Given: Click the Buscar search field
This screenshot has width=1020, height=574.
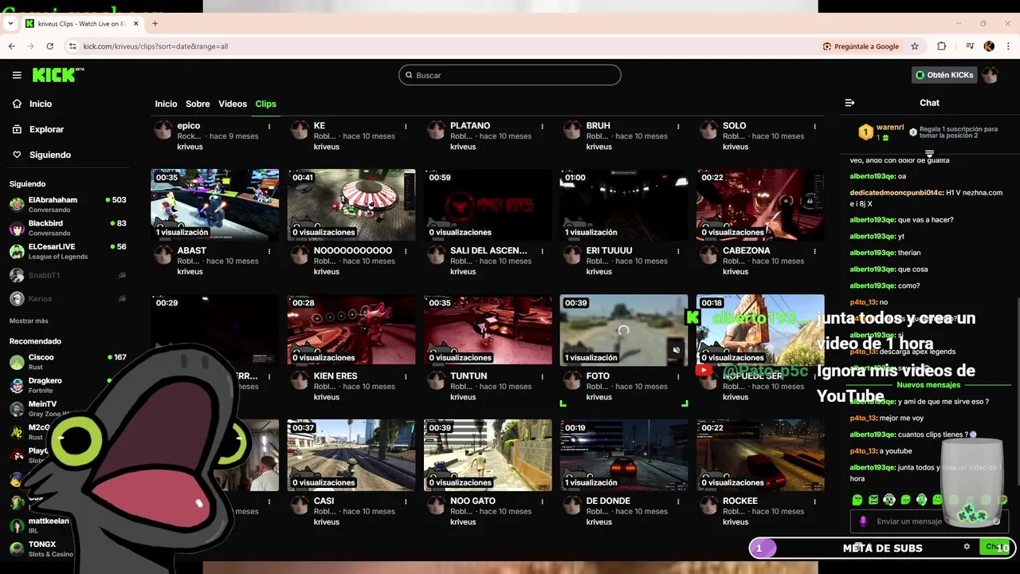Looking at the screenshot, I should (510, 75).
